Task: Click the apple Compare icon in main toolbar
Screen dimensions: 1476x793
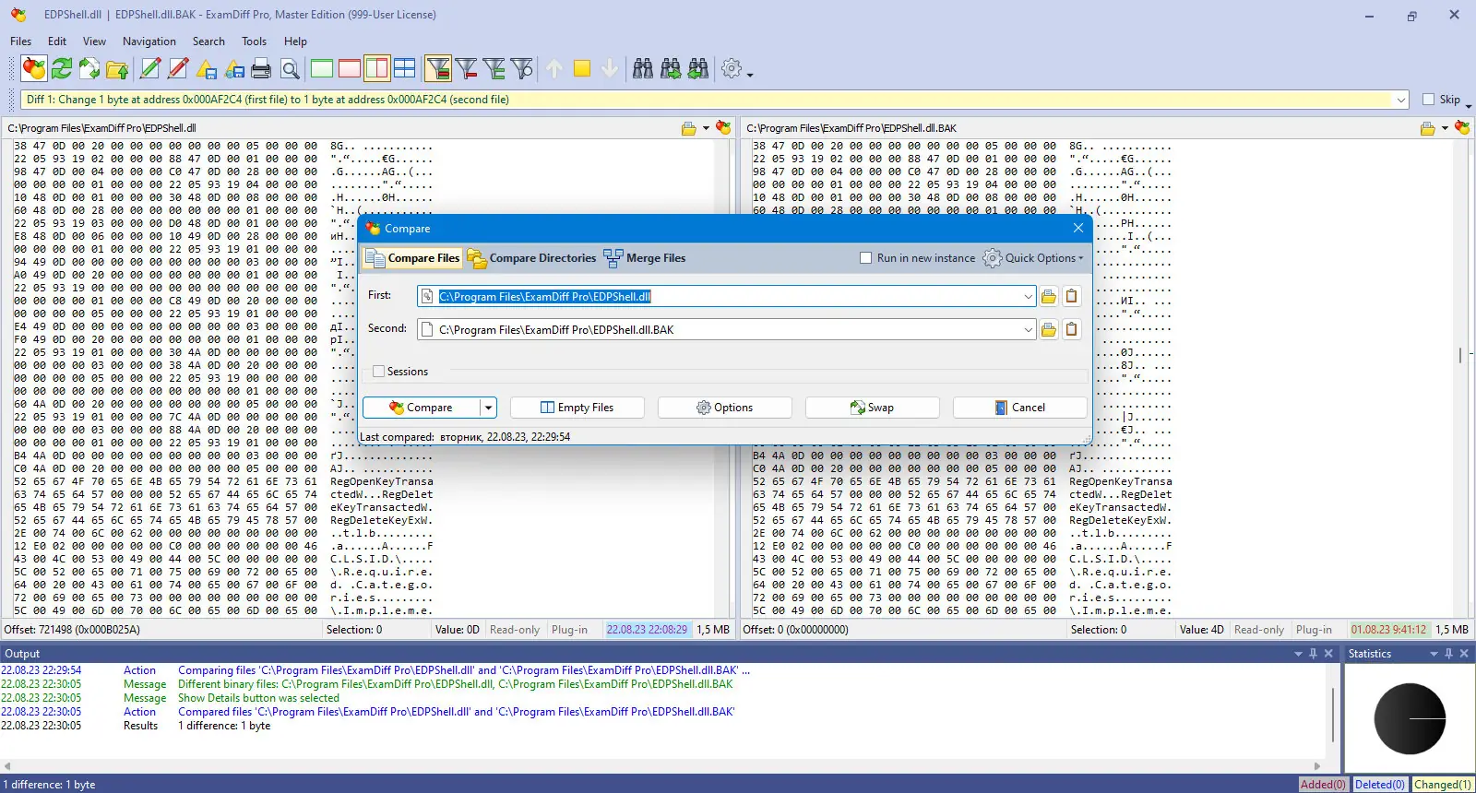Action: click(x=34, y=68)
